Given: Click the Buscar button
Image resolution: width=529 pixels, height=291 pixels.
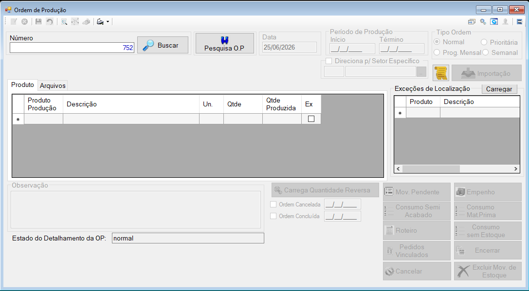Looking at the screenshot, I should tap(163, 45).
